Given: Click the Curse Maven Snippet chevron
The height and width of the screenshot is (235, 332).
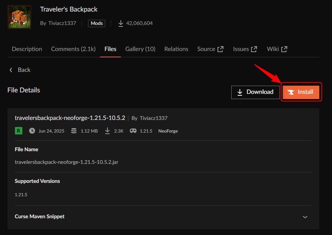Looking at the screenshot, I should (x=305, y=217).
